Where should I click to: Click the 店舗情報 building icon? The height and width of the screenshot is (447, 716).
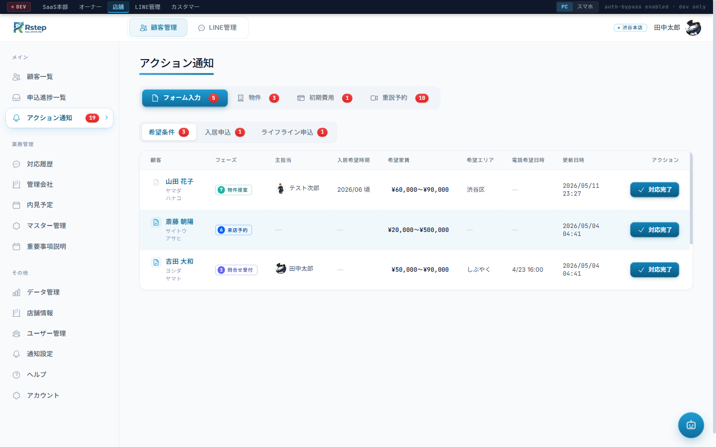[16, 313]
